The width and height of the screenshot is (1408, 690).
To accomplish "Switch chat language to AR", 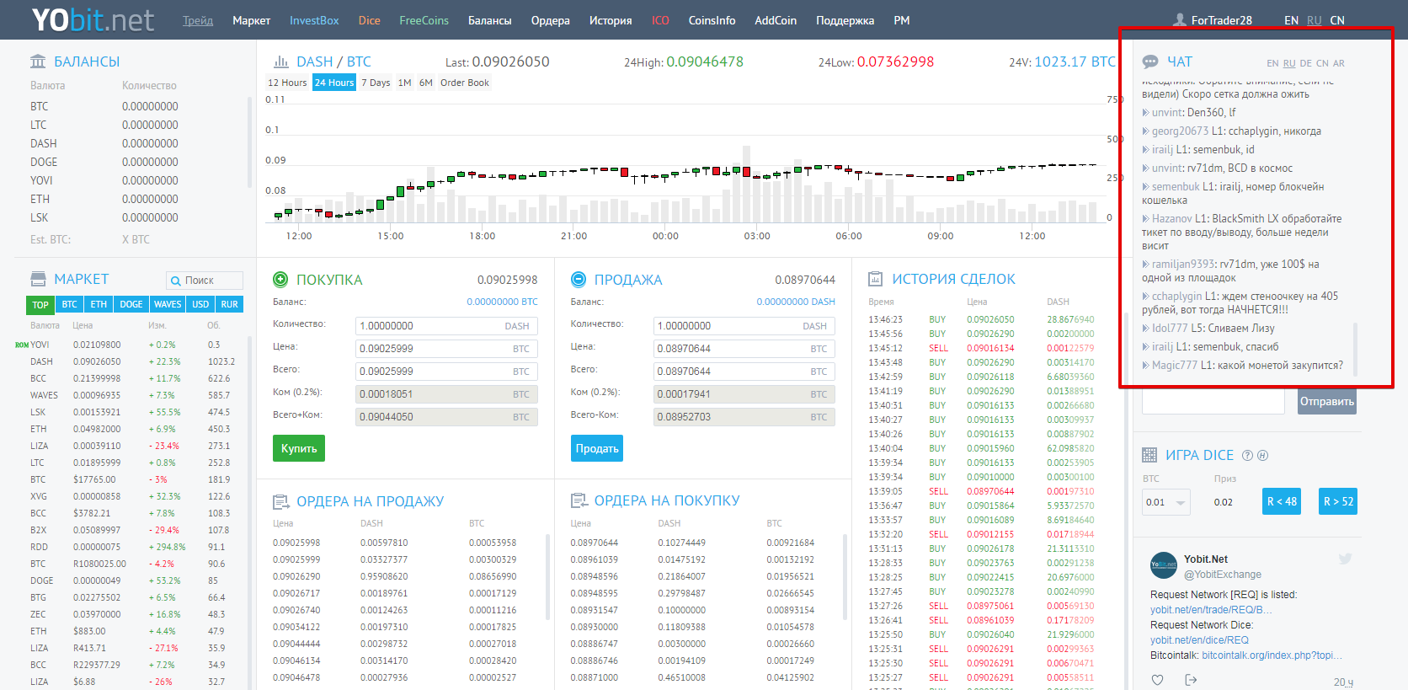I will point(1339,63).
